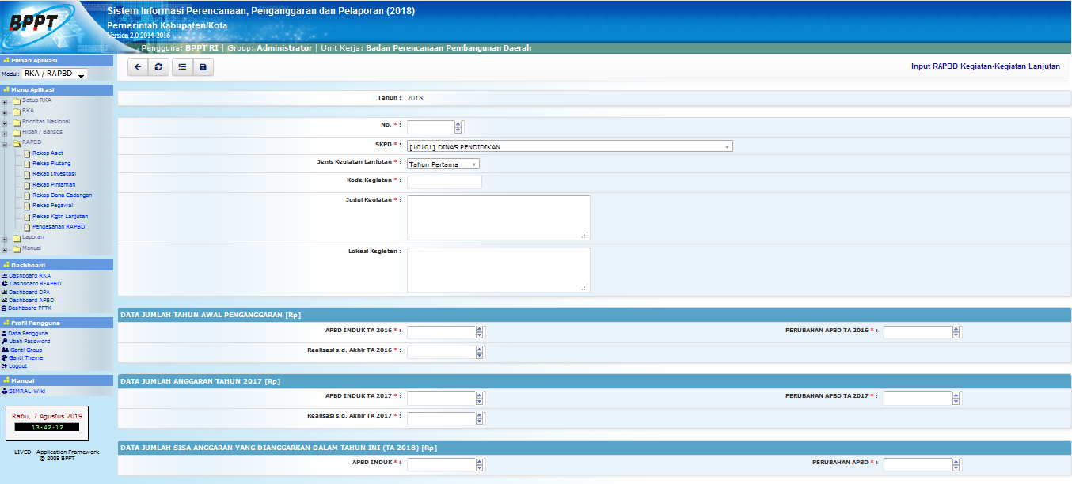1072x484 pixels.
Task: Click the list view toolbar icon
Action: point(182,67)
